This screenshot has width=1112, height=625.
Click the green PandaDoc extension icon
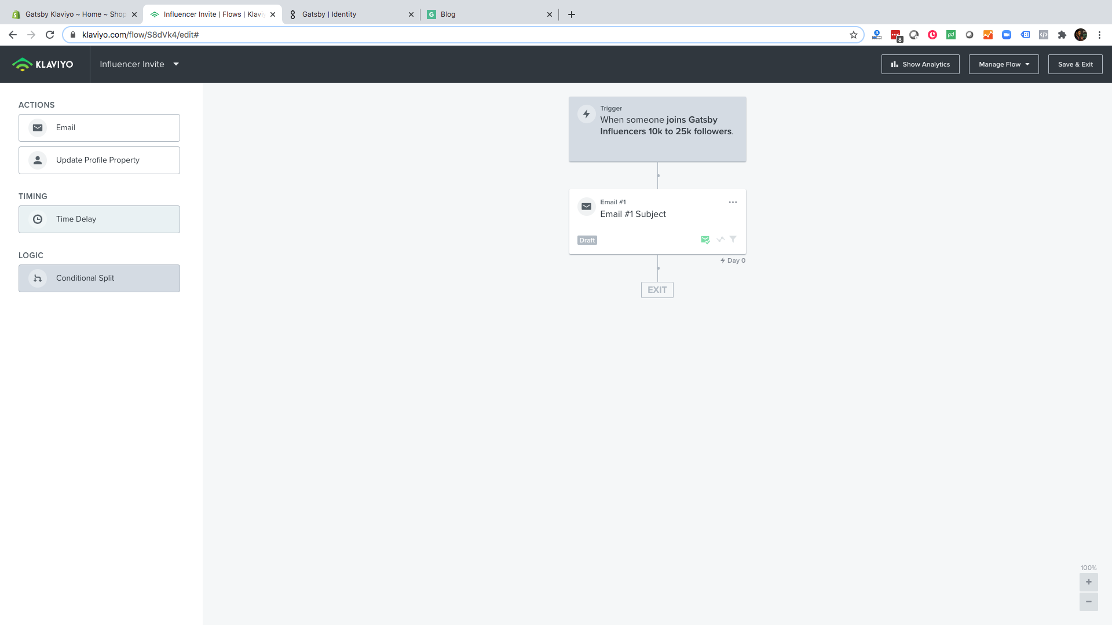click(951, 35)
